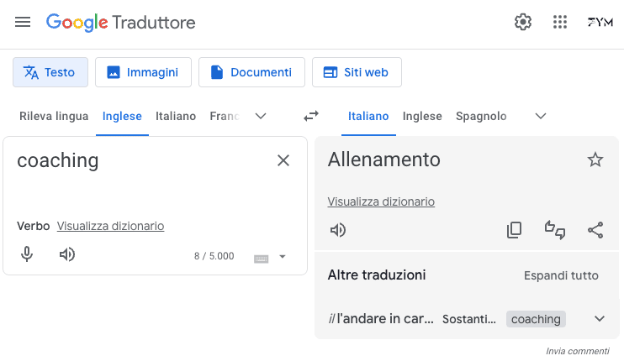Switch to the Documenti translation mode
Image resolution: width=624 pixels, height=361 pixels.
click(252, 72)
